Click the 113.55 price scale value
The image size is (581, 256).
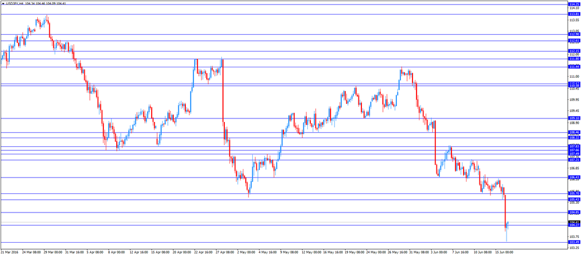tap(574, 20)
